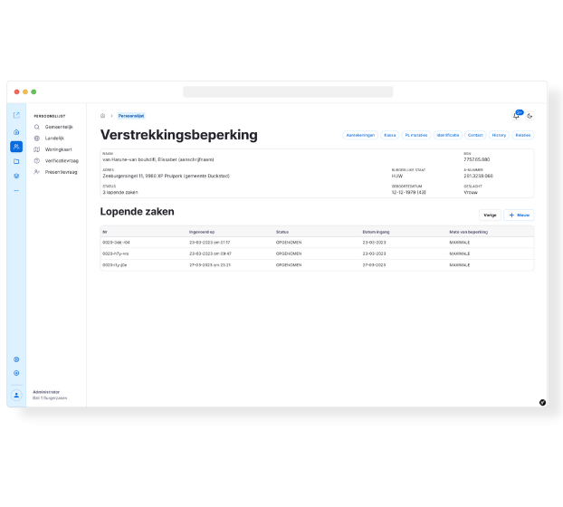Open the persons icon in the left rail
563x507 pixels.
click(16, 147)
